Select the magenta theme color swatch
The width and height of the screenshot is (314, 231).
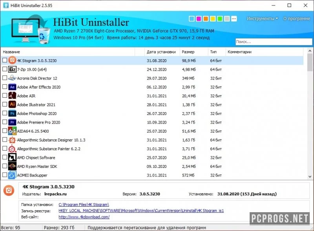199,18
